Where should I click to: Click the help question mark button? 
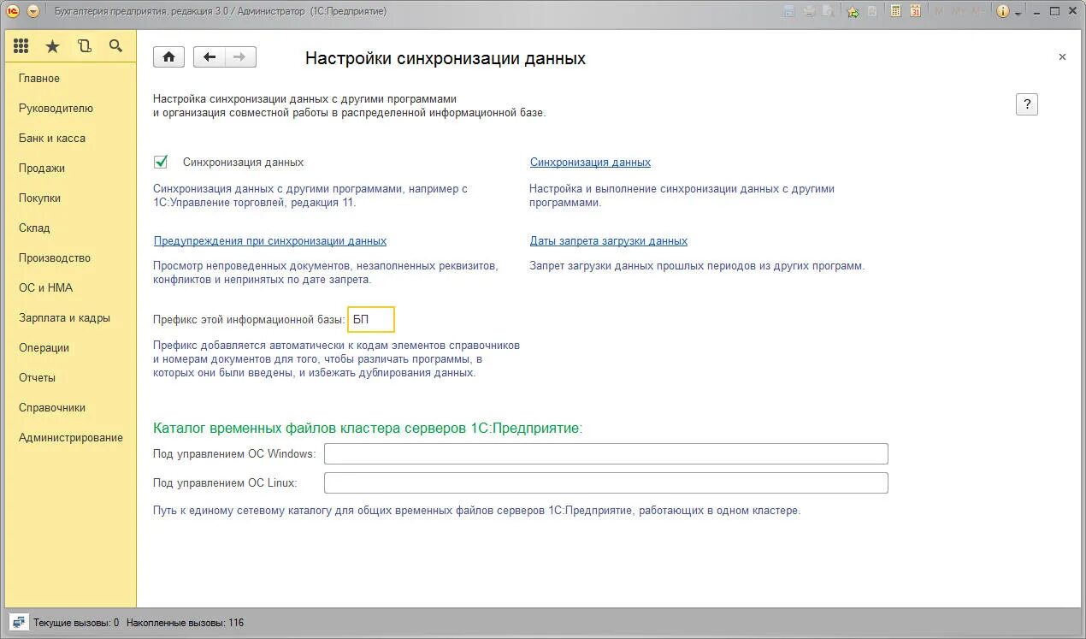pyautogui.click(x=1026, y=104)
